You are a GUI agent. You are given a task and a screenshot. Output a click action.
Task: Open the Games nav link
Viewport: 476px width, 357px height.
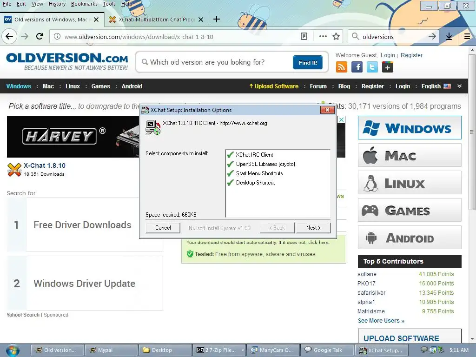click(100, 86)
